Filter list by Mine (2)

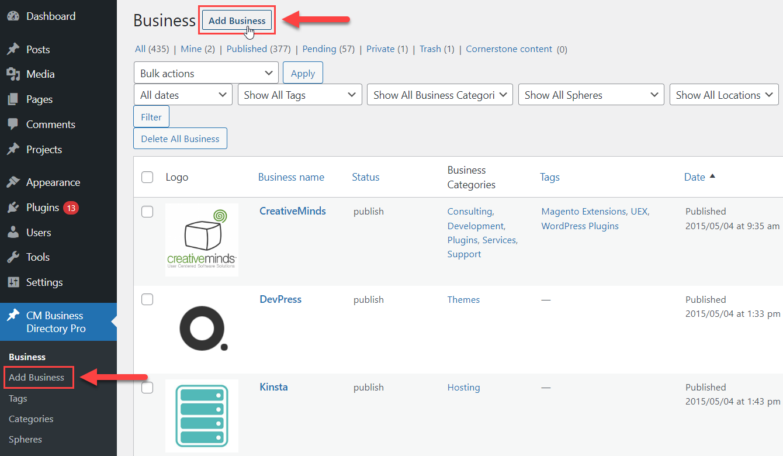[198, 49]
